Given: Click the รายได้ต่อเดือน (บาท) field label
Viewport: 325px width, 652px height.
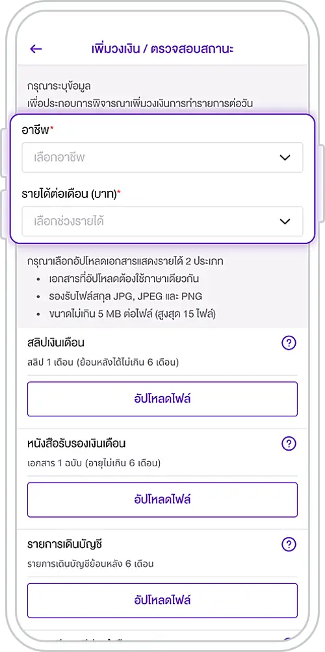Looking at the screenshot, I should [x=71, y=194].
